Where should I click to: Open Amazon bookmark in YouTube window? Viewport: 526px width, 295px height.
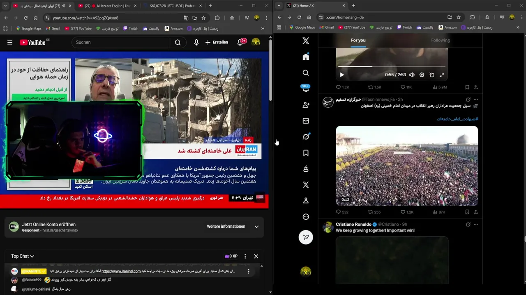tap(173, 28)
